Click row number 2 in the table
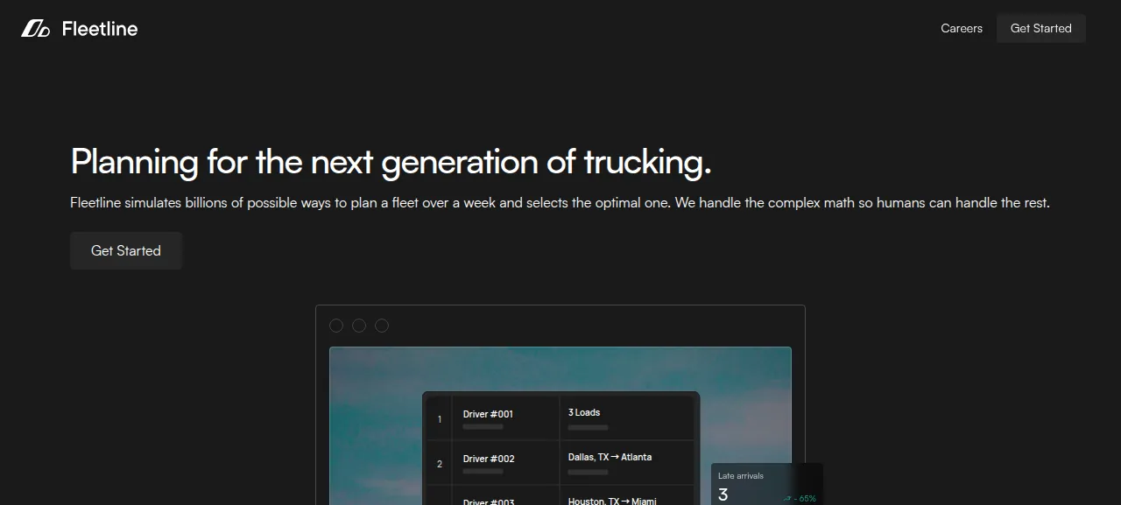 440,464
